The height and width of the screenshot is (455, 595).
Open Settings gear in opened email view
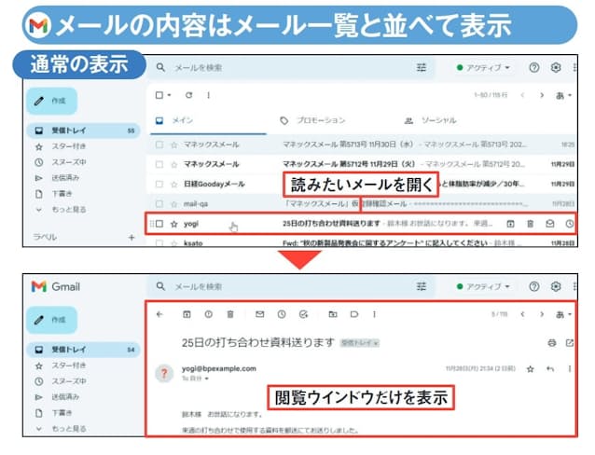coord(556,286)
